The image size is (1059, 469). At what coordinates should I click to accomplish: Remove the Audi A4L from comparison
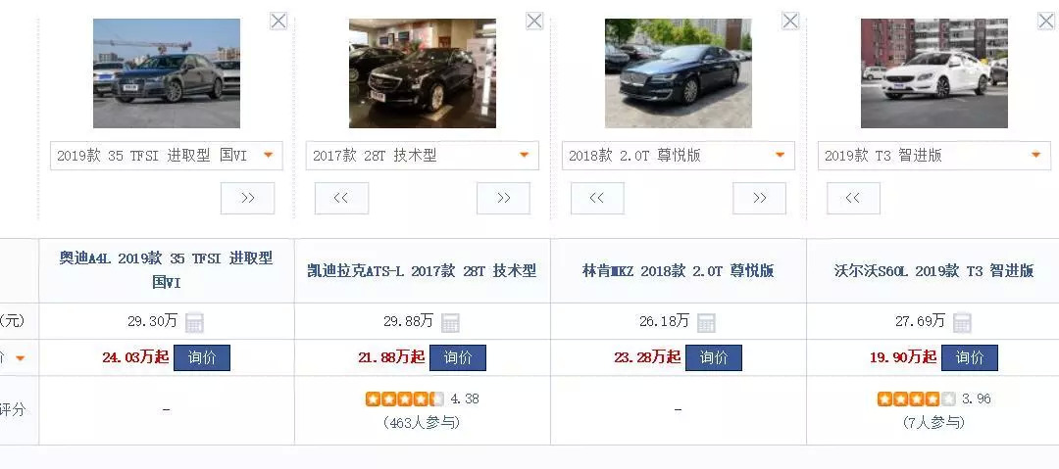tap(278, 21)
